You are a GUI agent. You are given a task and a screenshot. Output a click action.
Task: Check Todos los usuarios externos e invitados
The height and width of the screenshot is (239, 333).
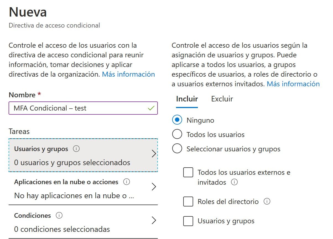[x=188, y=172]
